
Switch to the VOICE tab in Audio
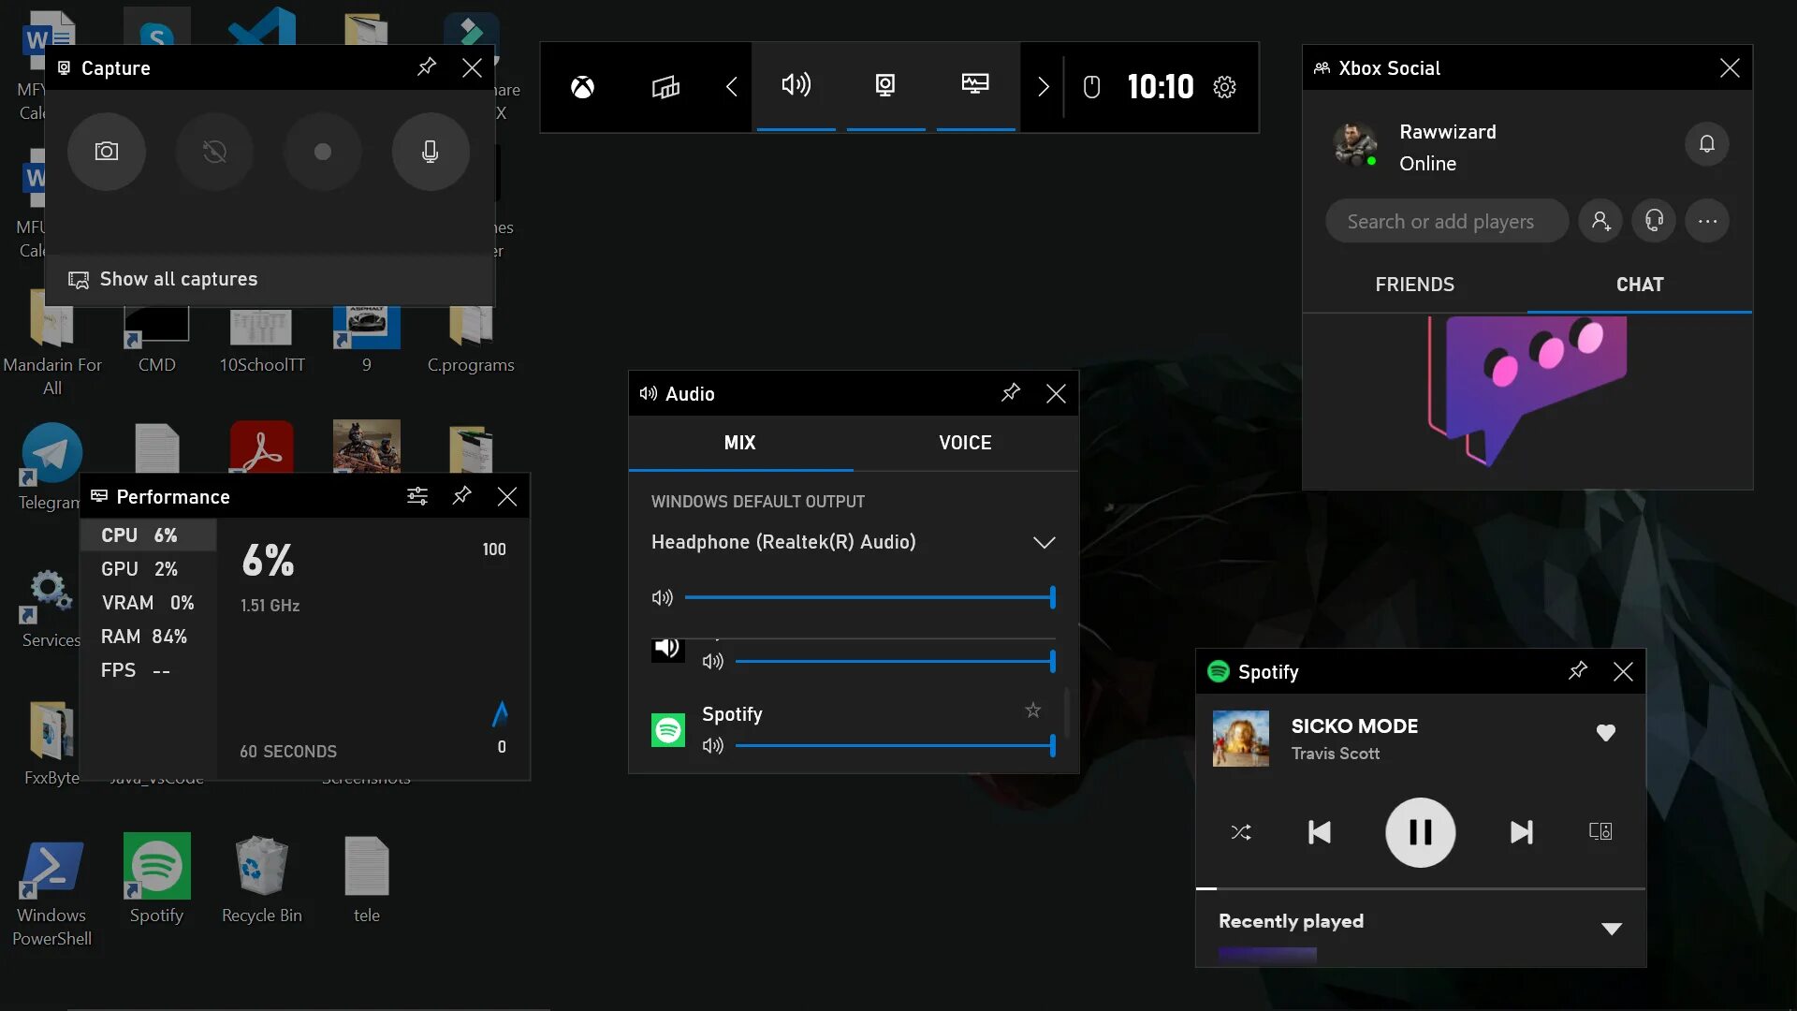coord(965,442)
